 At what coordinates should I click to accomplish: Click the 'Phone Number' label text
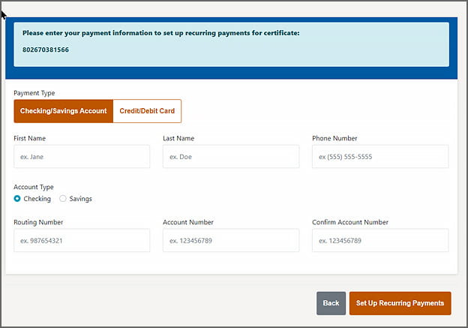click(334, 138)
